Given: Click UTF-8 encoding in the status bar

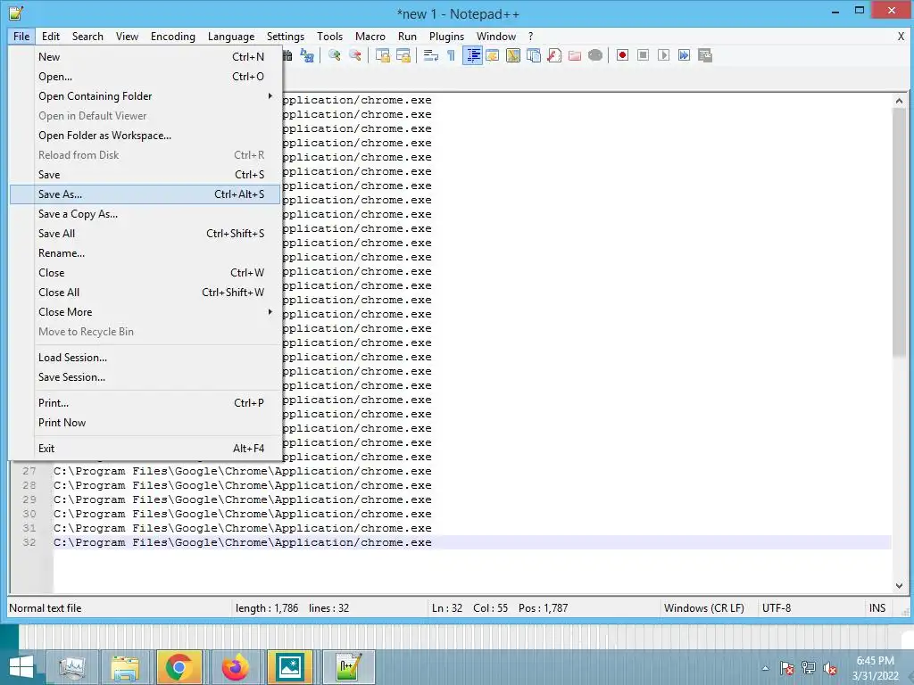Looking at the screenshot, I should (x=777, y=608).
